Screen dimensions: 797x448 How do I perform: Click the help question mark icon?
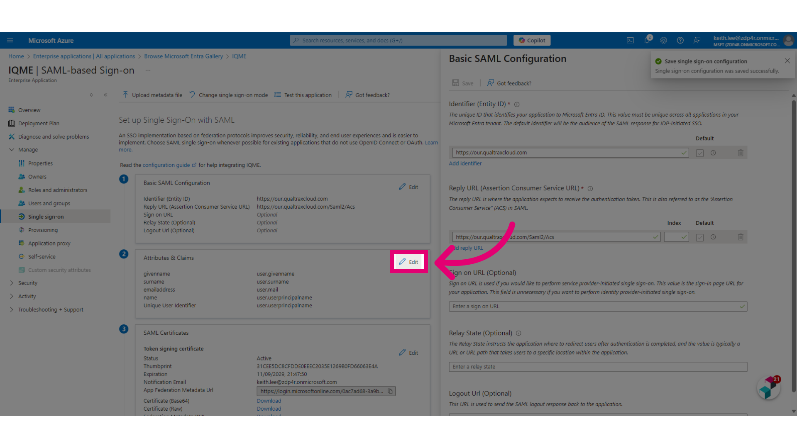[680, 40]
